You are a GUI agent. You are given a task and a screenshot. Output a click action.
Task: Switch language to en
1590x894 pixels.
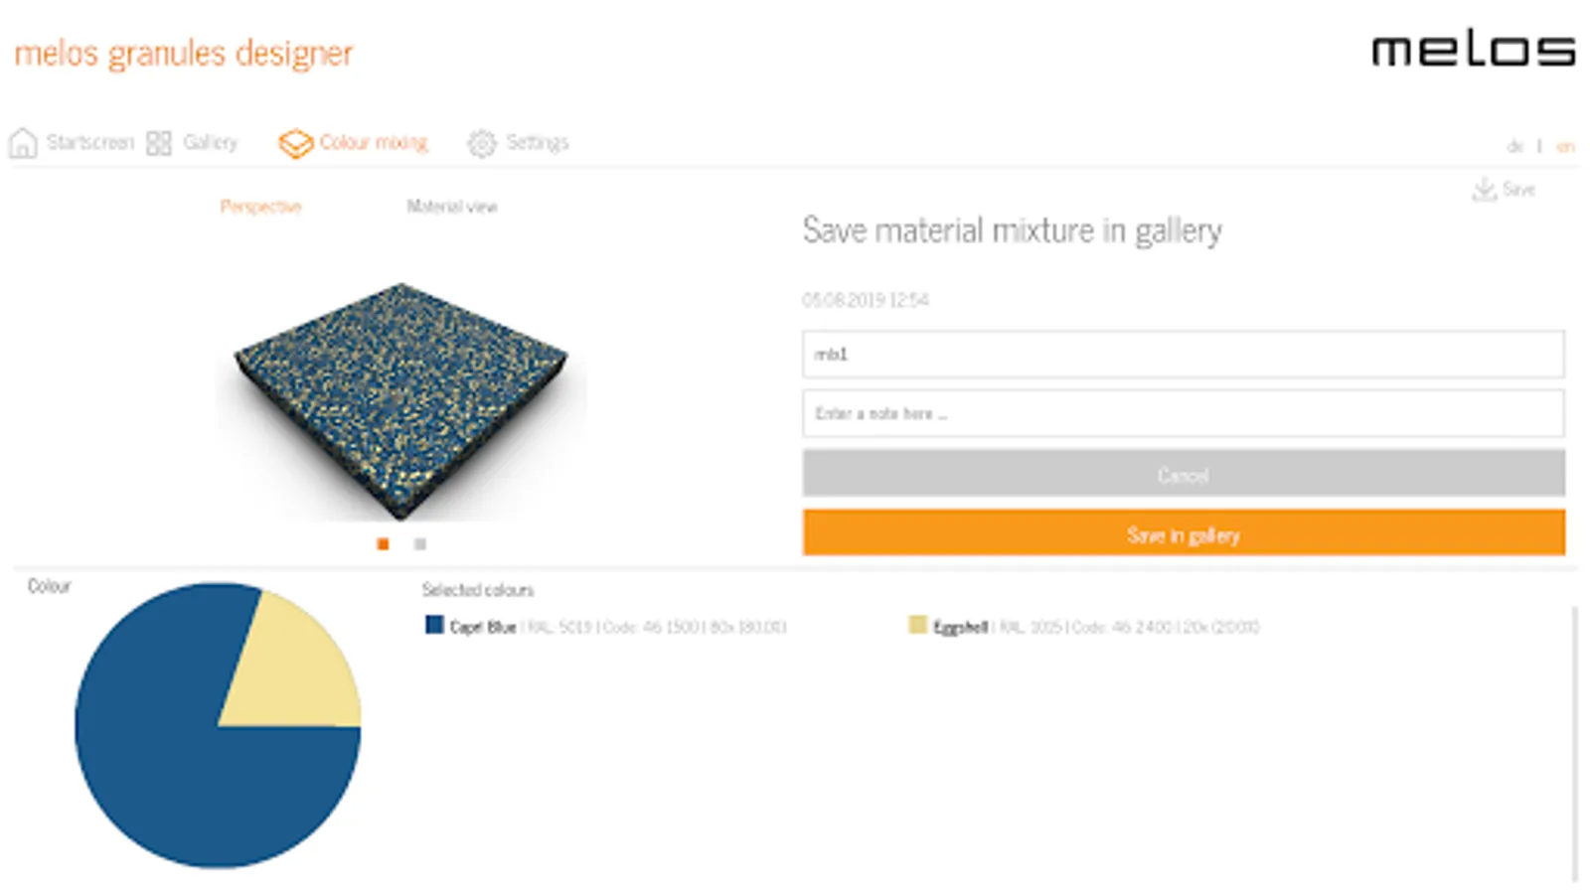coord(1565,147)
